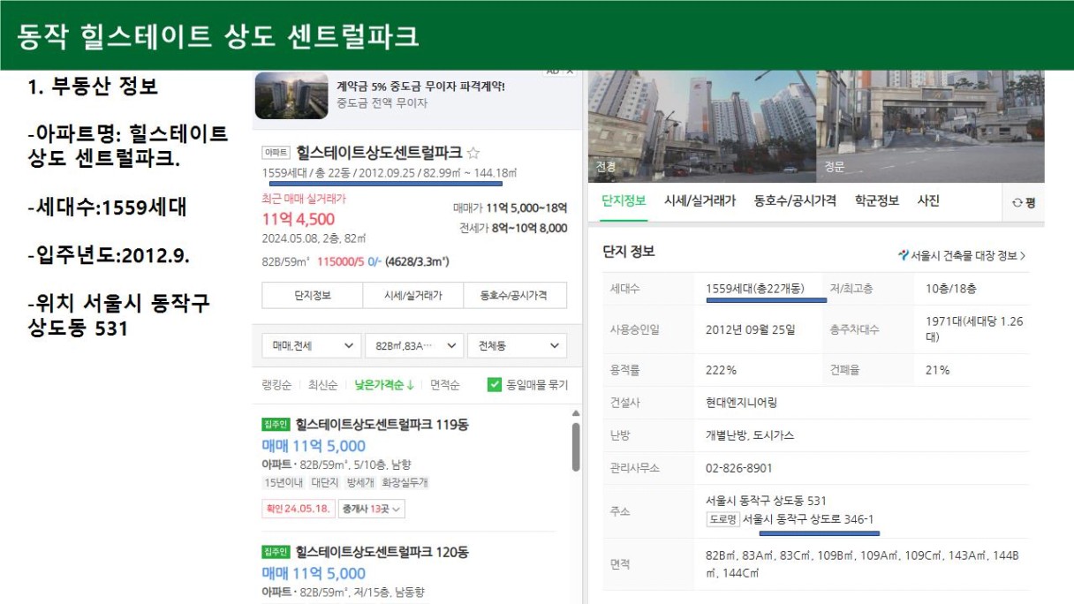Click the 222% floor area ratio value
1074x604 pixels.
coord(721,370)
